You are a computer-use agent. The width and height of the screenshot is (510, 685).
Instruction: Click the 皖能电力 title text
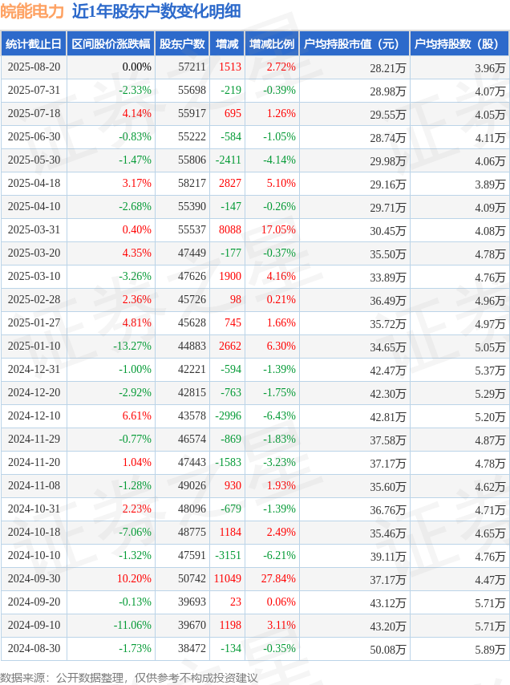(32, 11)
